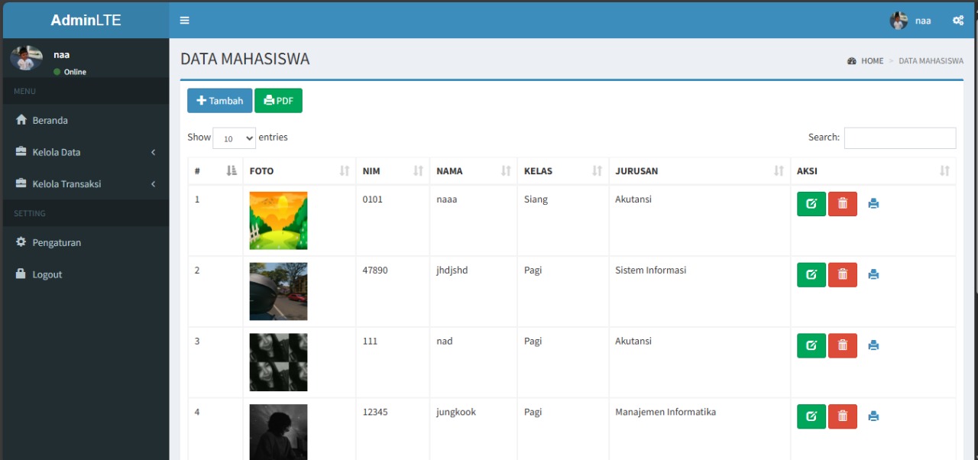Sort table by JURUSAN column
978x460 pixels.
pyautogui.click(x=698, y=171)
